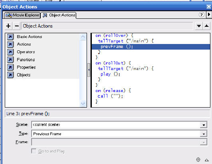212x164 pixels.
Task: Switch to the Movie Explorer tab
Action: pyautogui.click(x=22, y=15)
